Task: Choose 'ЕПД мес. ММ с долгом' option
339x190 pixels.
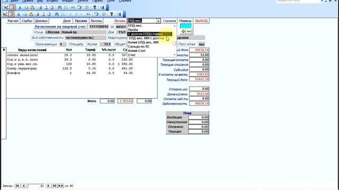Action: tap(147, 38)
